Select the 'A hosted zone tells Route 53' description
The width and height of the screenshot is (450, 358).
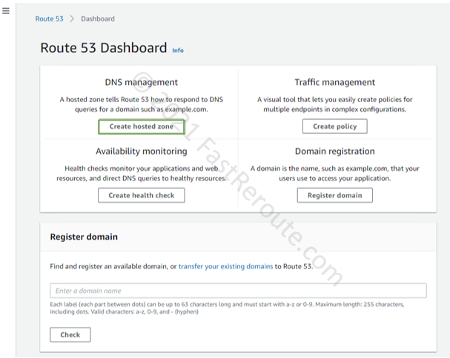click(x=141, y=104)
